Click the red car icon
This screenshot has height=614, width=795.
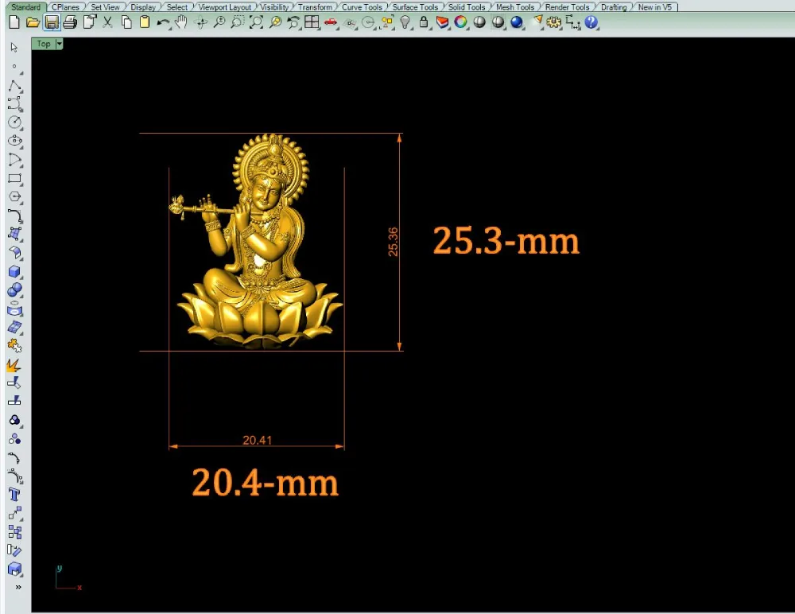331,22
